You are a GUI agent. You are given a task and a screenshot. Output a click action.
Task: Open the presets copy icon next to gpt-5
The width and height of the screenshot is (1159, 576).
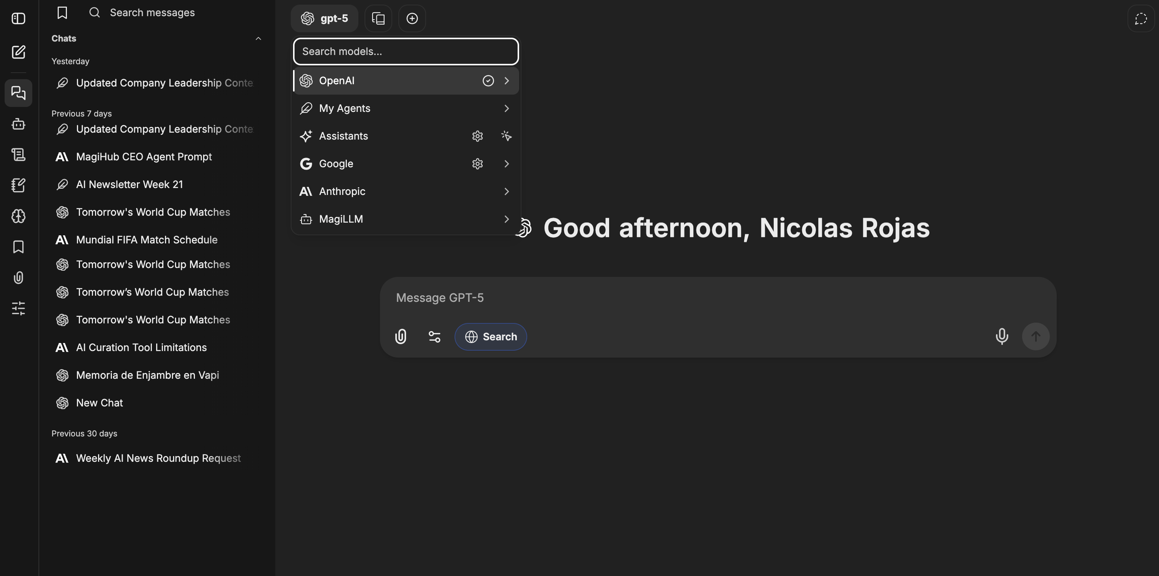tap(378, 18)
